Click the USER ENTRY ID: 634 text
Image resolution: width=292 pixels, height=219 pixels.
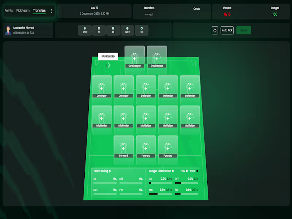point(23,33)
